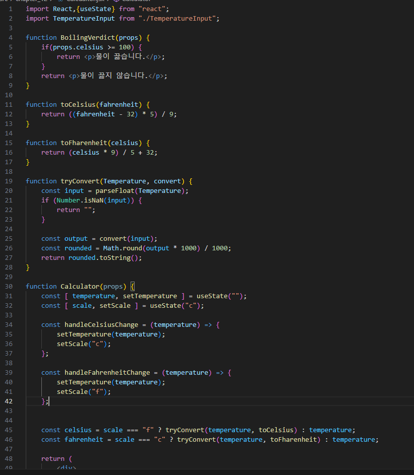Click toFharenheit function name on line 15
414x475 pixels.
point(84,143)
